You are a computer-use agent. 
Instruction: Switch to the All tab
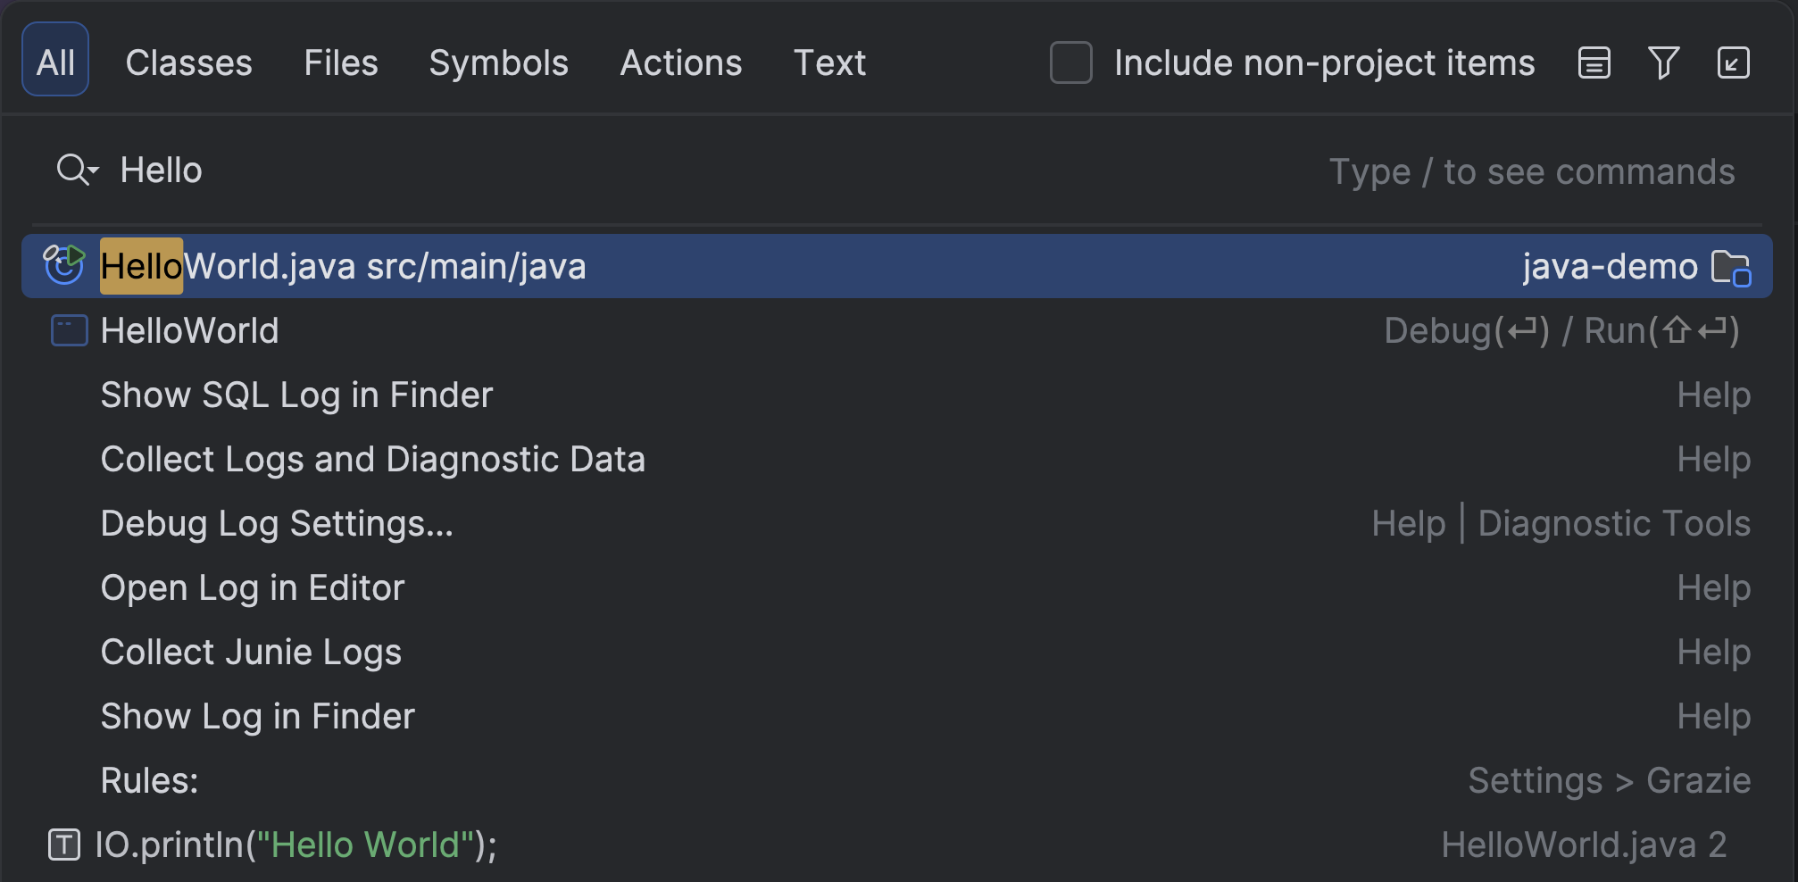pos(55,61)
